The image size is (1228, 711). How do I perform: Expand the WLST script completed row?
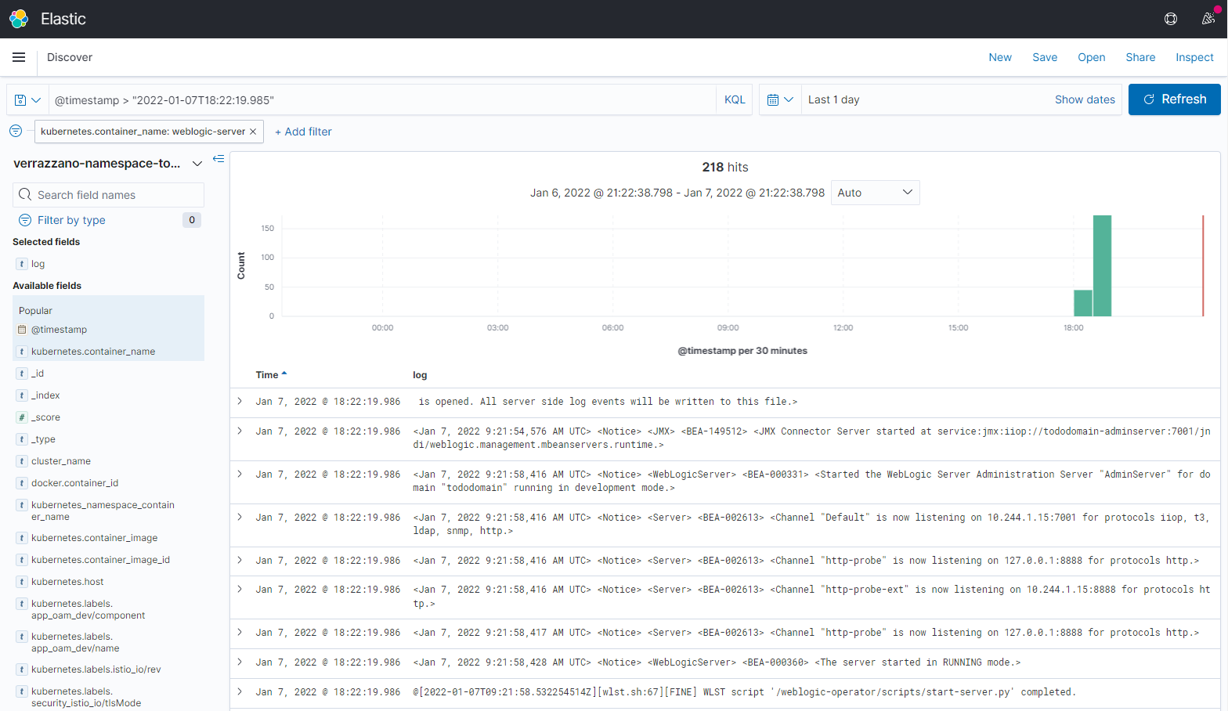(240, 691)
